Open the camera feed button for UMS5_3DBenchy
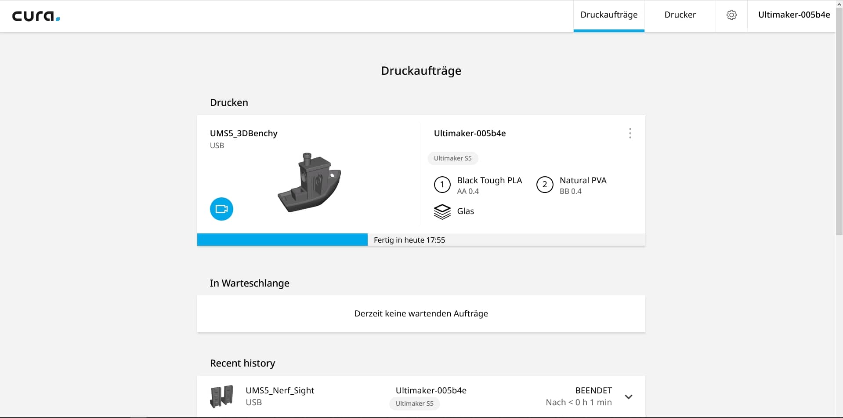The width and height of the screenshot is (843, 418). point(221,209)
